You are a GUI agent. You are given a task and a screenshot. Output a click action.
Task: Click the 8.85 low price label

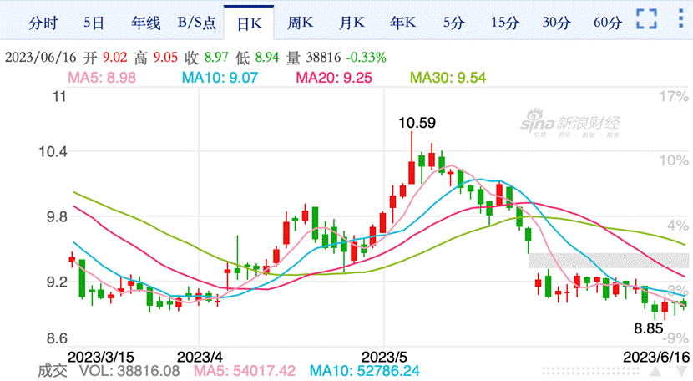pyautogui.click(x=649, y=328)
